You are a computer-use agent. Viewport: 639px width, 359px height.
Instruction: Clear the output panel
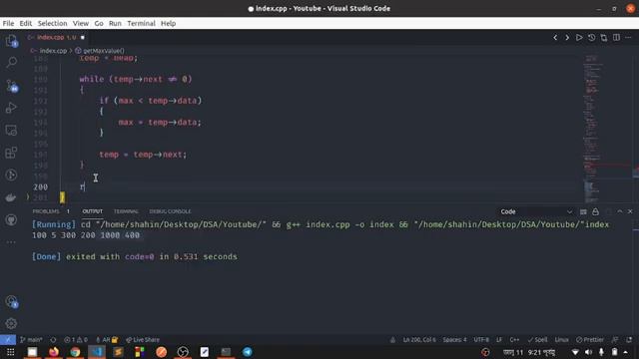(x=583, y=211)
